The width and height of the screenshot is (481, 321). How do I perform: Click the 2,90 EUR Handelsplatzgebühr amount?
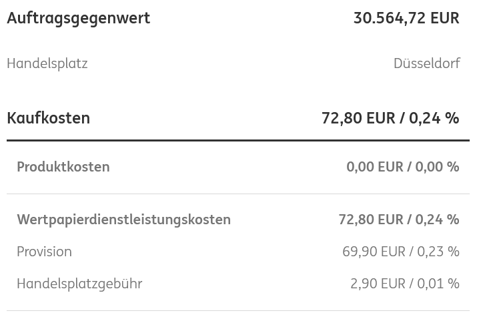378,284
